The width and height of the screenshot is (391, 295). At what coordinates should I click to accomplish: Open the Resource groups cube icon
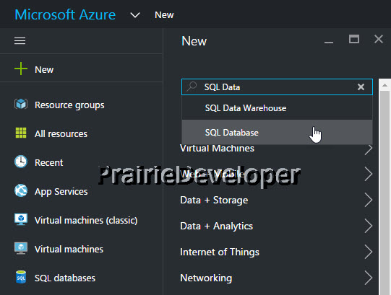[21, 104]
